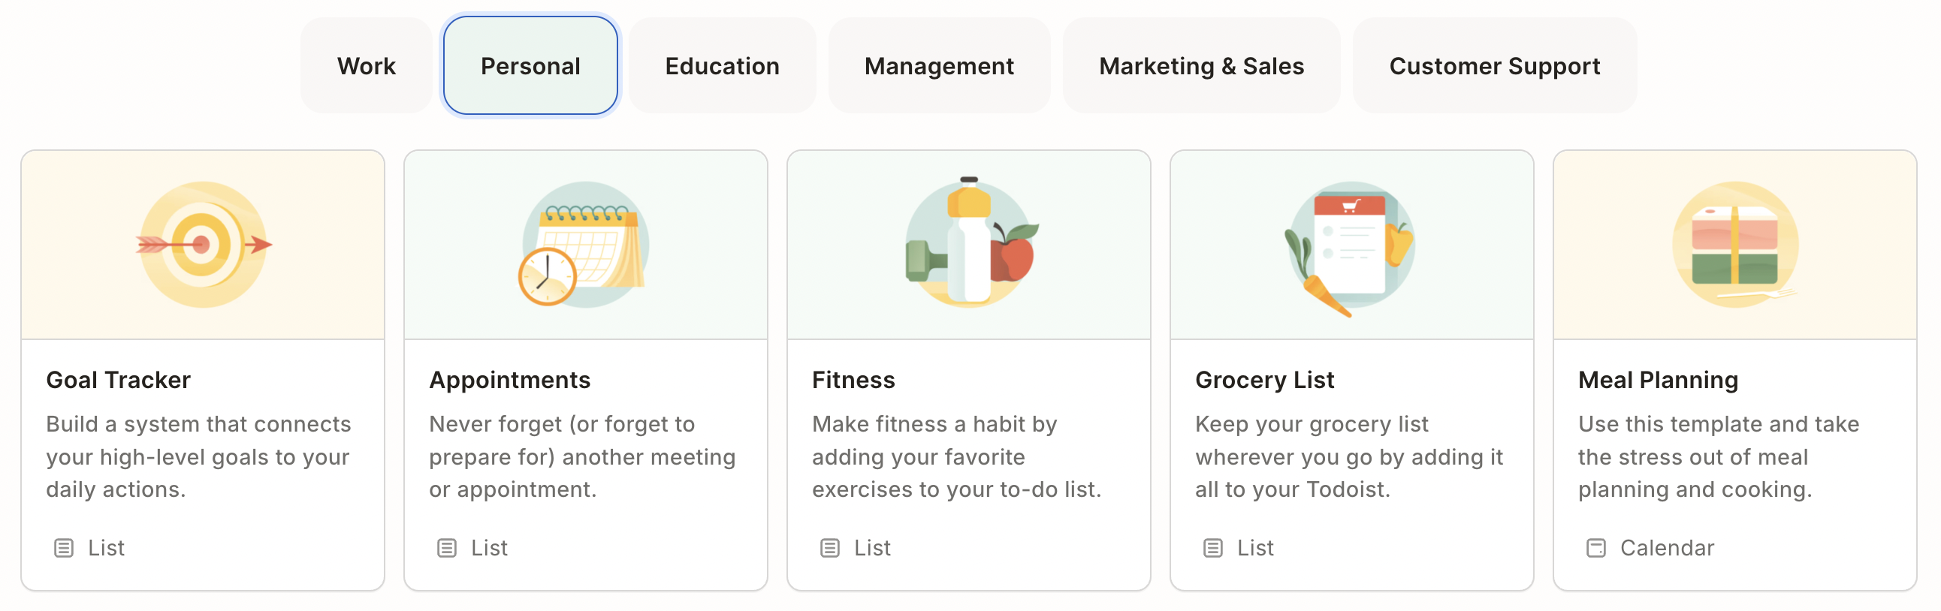This screenshot has height=611, width=1941.
Task: Switch to the Work category tab
Action: click(367, 66)
